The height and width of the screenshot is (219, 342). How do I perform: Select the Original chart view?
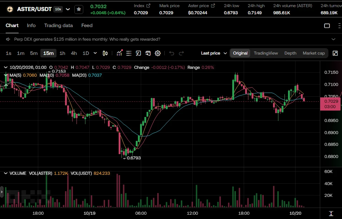click(240, 53)
